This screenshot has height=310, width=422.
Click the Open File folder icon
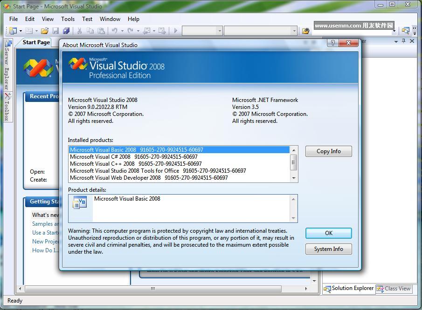pos(45,31)
